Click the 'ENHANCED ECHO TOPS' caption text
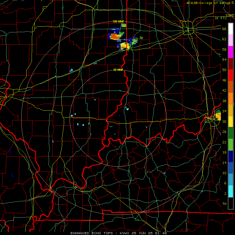This screenshot has height=235, width=235. click(92, 233)
